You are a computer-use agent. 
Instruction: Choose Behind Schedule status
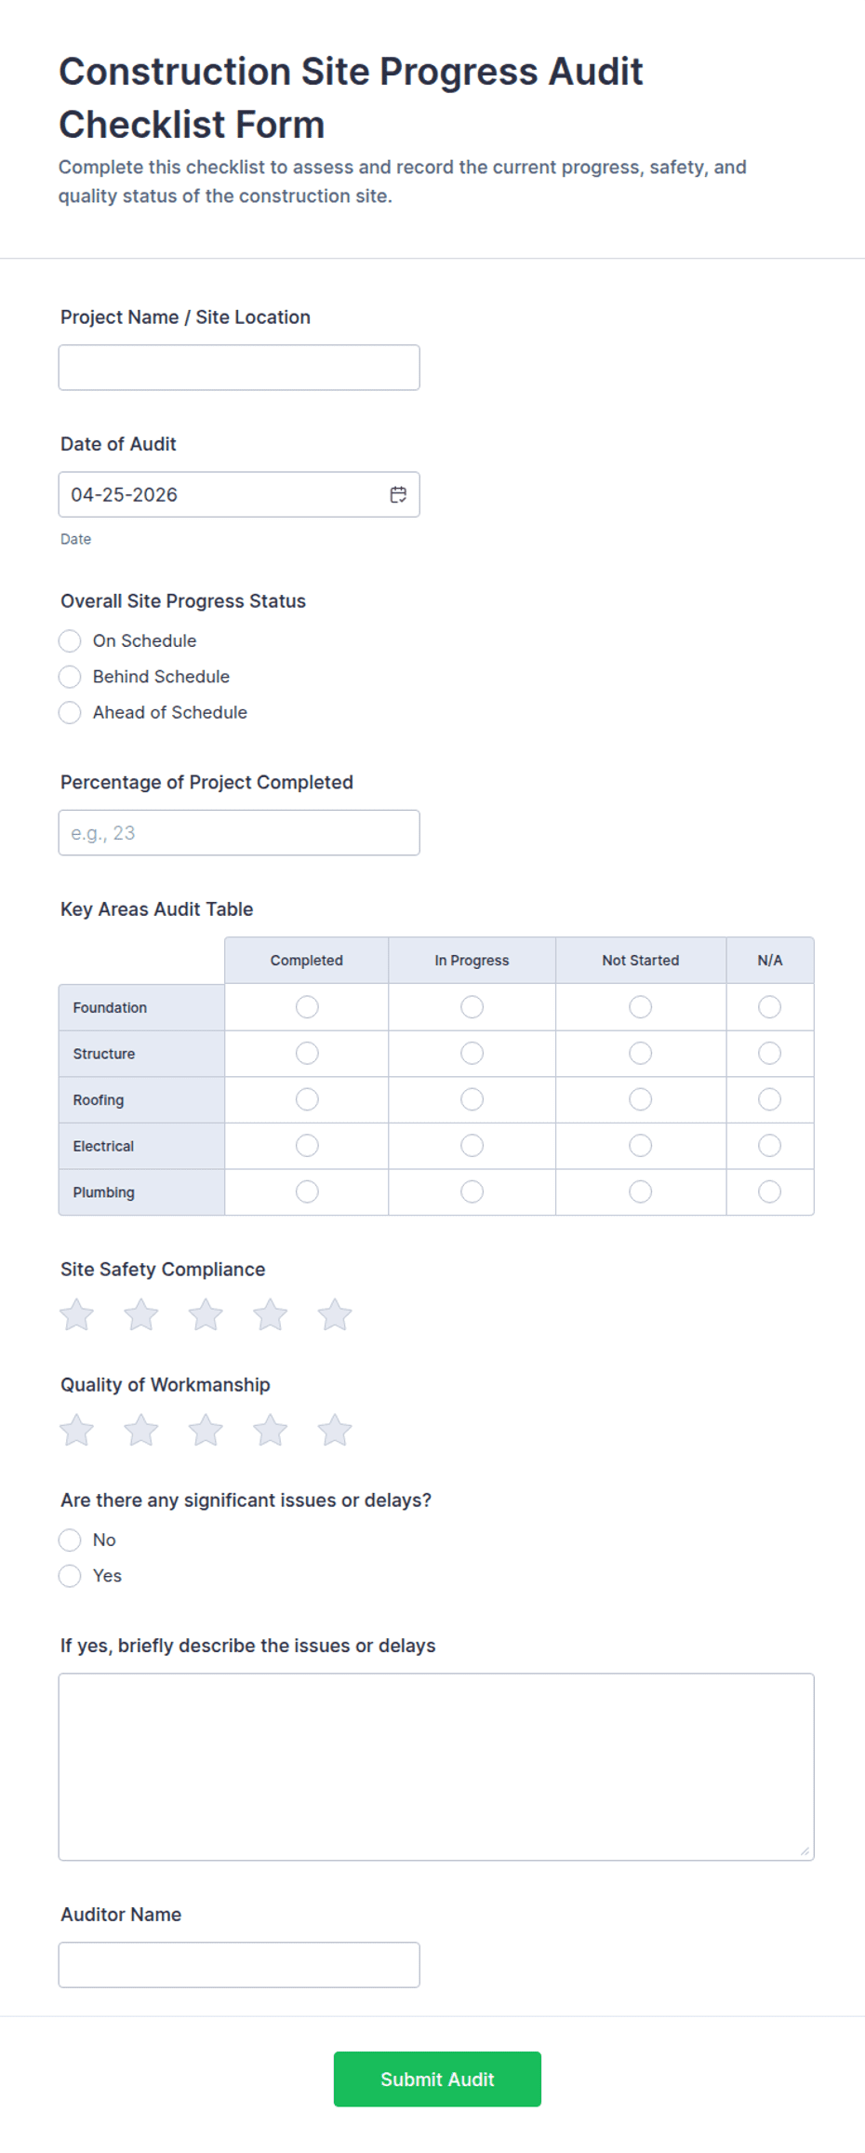(70, 677)
